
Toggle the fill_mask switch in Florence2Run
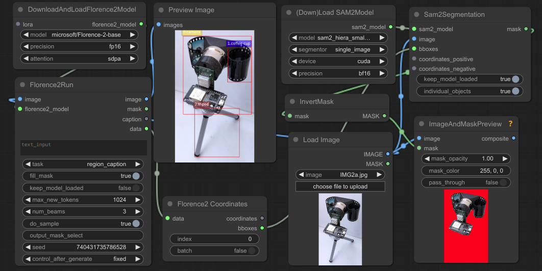(x=136, y=176)
